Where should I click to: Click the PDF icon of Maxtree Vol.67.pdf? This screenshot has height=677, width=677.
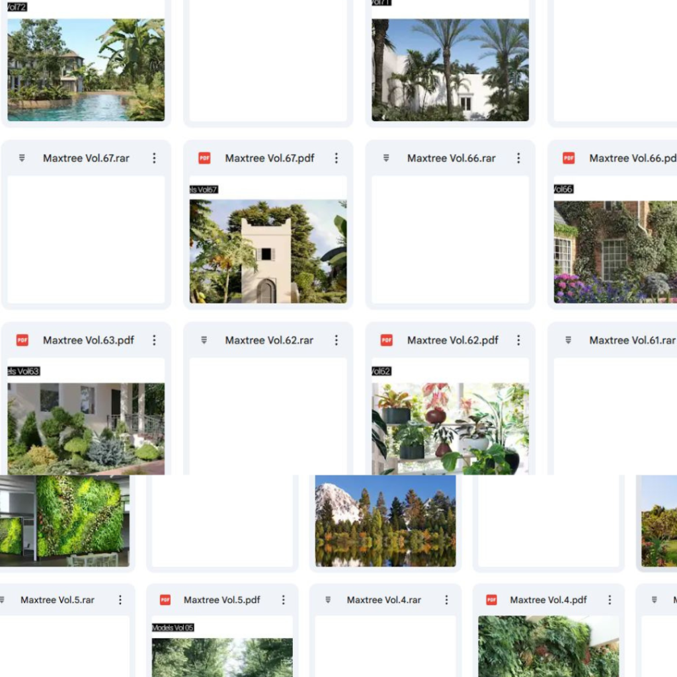(x=204, y=158)
